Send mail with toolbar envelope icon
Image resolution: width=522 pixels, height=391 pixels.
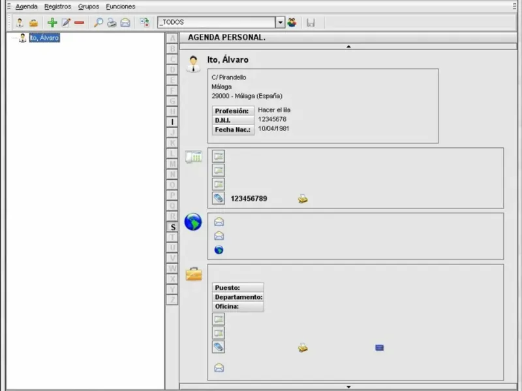point(125,23)
